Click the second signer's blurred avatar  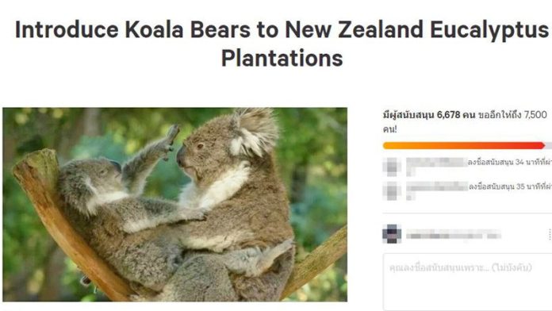tap(392, 191)
